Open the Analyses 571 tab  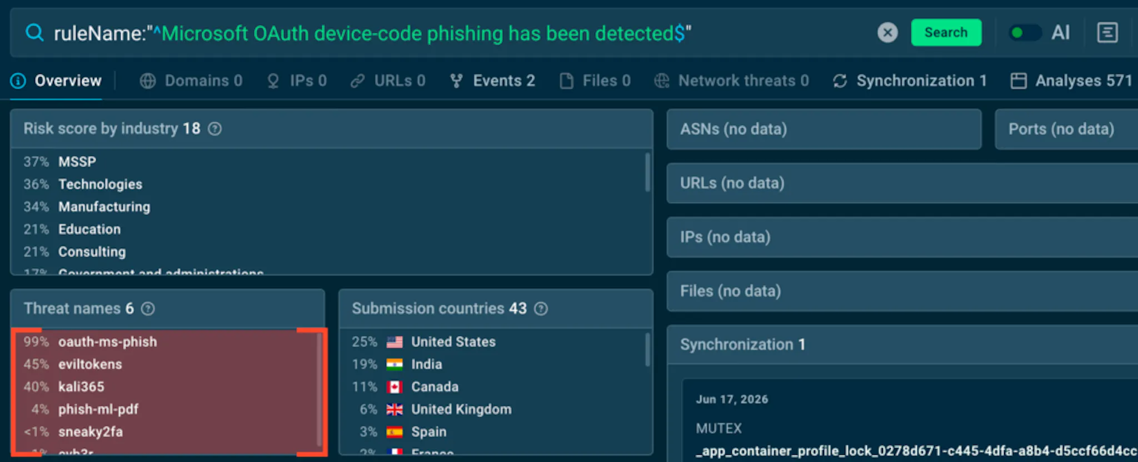coord(1071,81)
